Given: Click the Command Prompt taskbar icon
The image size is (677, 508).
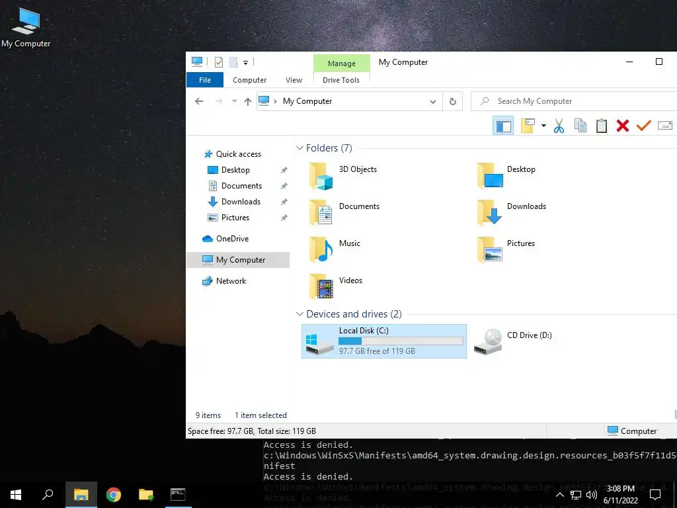Looking at the screenshot, I should coord(178,495).
